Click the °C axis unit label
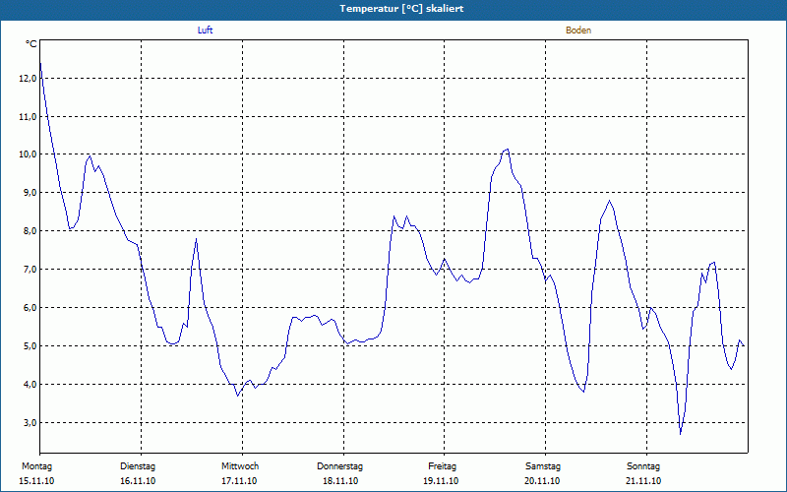The width and height of the screenshot is (787, 492). click(x=31, y=44)
